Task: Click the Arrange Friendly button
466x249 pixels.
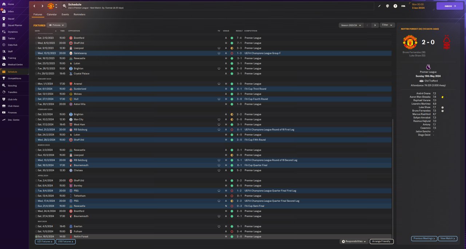Action: tap(382, 241)
